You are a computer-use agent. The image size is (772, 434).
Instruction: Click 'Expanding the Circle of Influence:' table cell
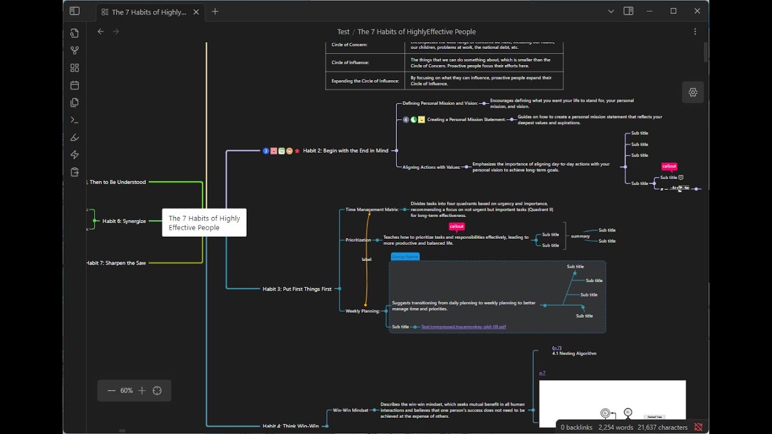365,81
